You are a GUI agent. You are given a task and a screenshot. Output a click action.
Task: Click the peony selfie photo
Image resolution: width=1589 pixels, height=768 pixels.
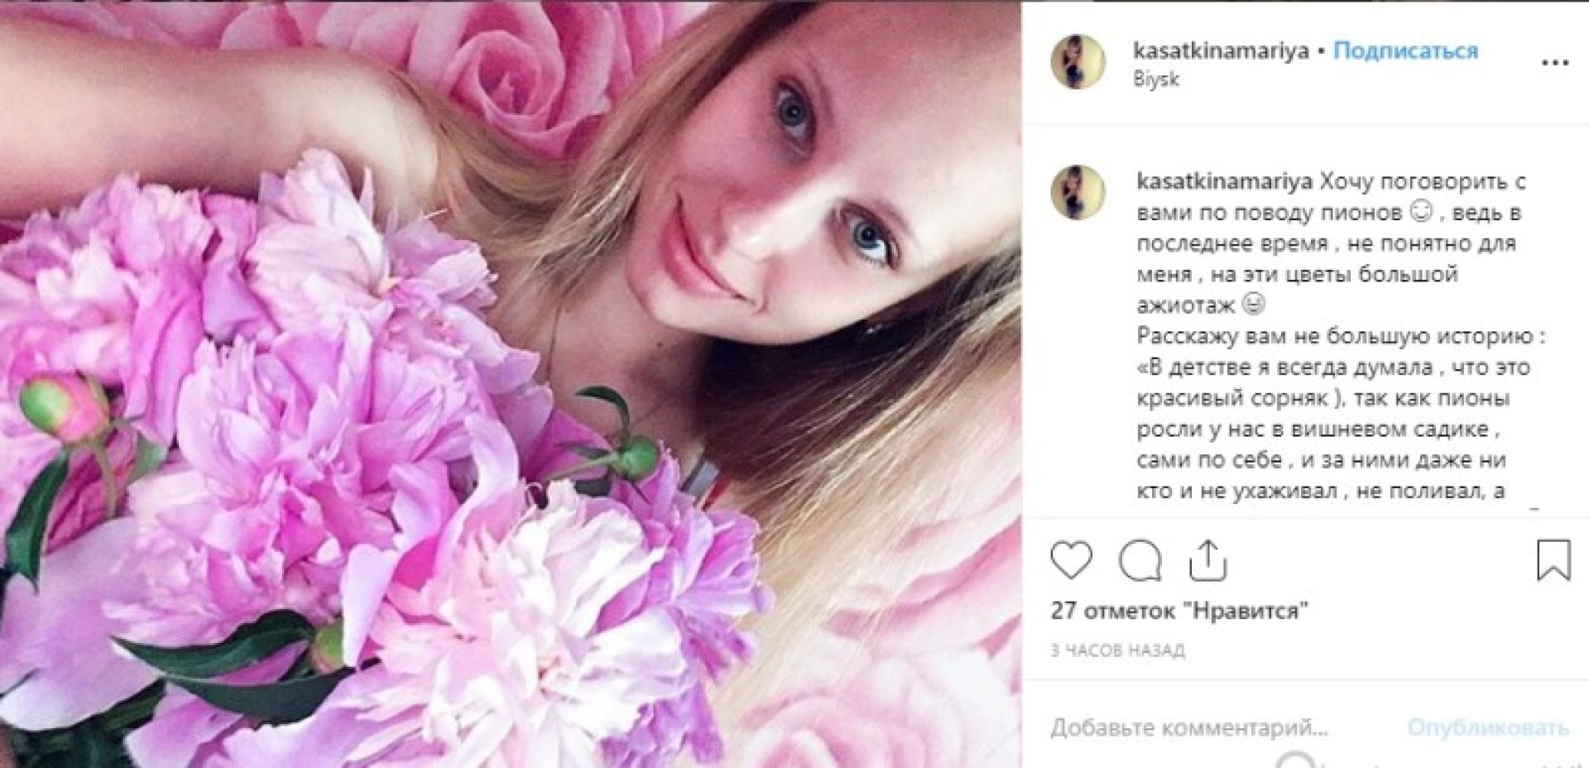tap(511, 384)
